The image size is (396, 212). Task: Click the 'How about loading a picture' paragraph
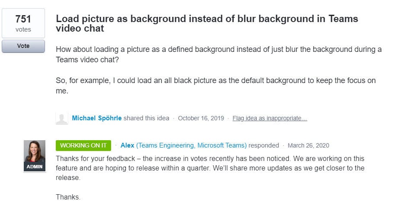218,55
